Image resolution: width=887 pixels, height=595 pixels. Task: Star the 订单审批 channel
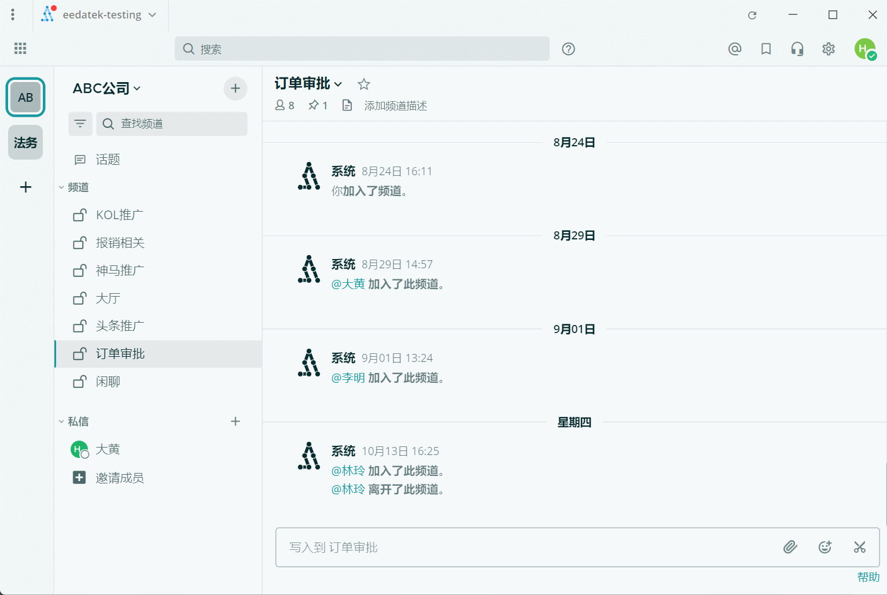(x=363, y=84)
